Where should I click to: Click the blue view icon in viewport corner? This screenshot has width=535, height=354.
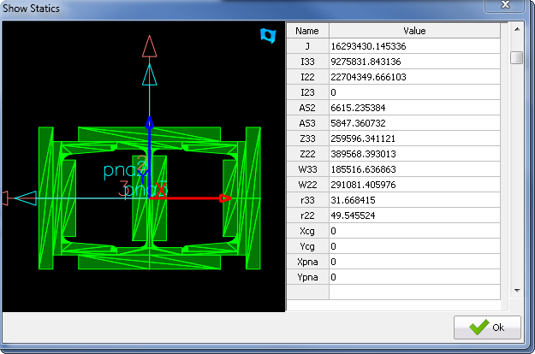[x=267, y=36]
